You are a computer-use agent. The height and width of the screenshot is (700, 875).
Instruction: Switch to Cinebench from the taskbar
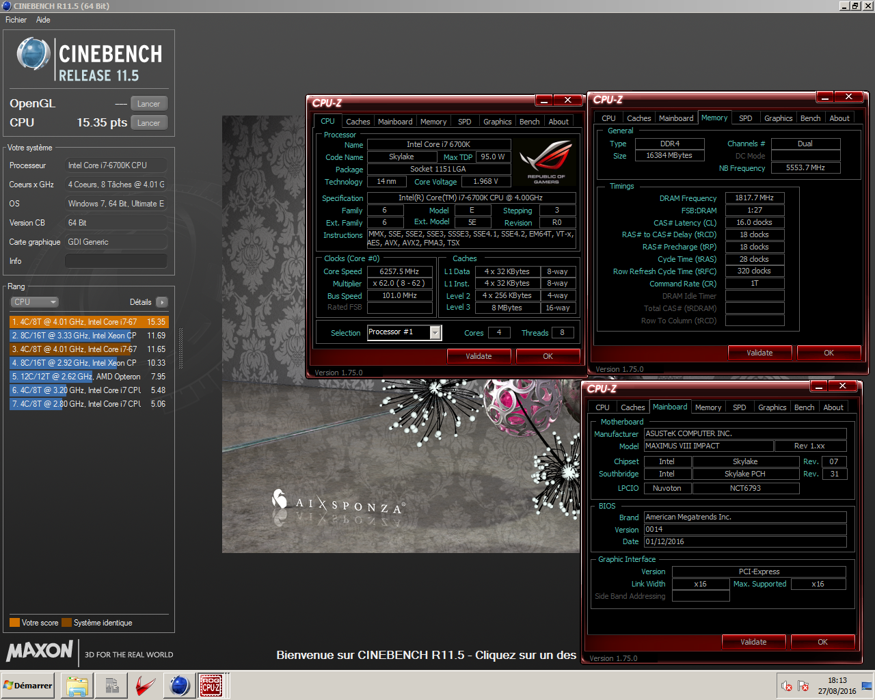[x=180, y=686]
